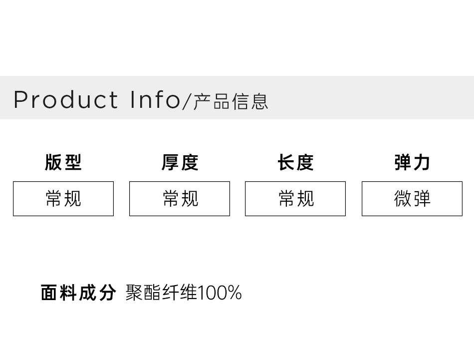Click the 纤维 characters in the fabric composition
The width and height of the screenshot is (474, 358).
[180, 293]
